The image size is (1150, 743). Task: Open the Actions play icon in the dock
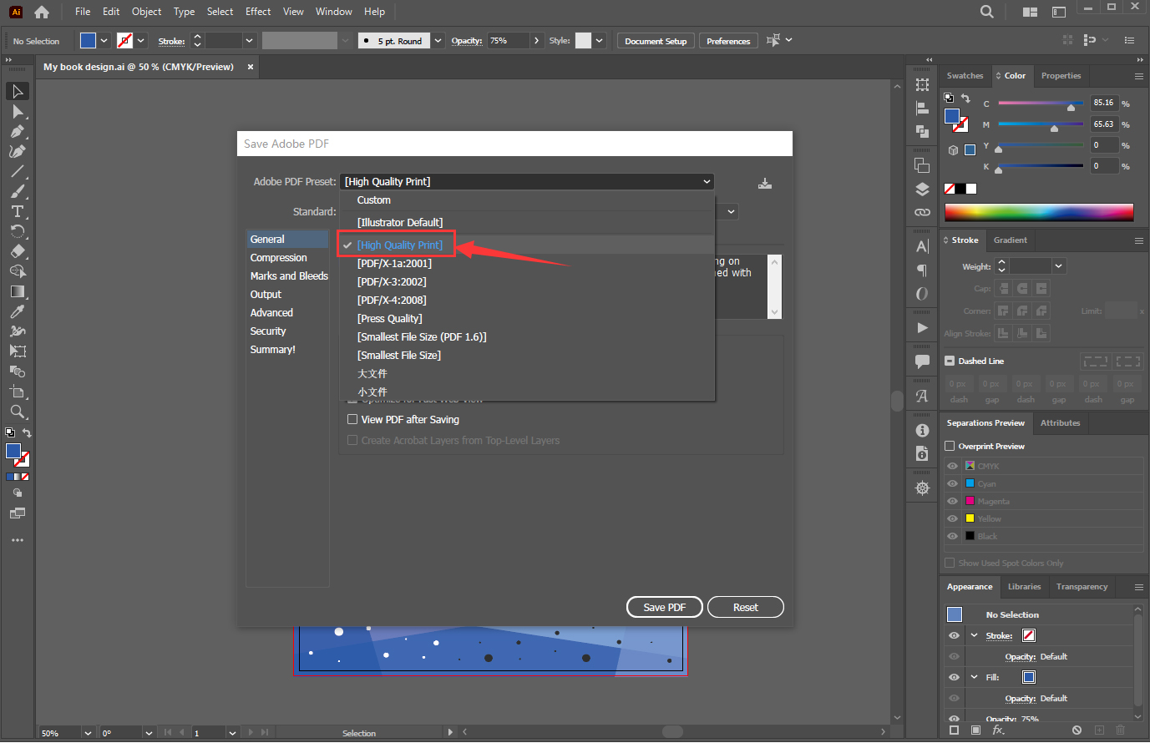922,327
